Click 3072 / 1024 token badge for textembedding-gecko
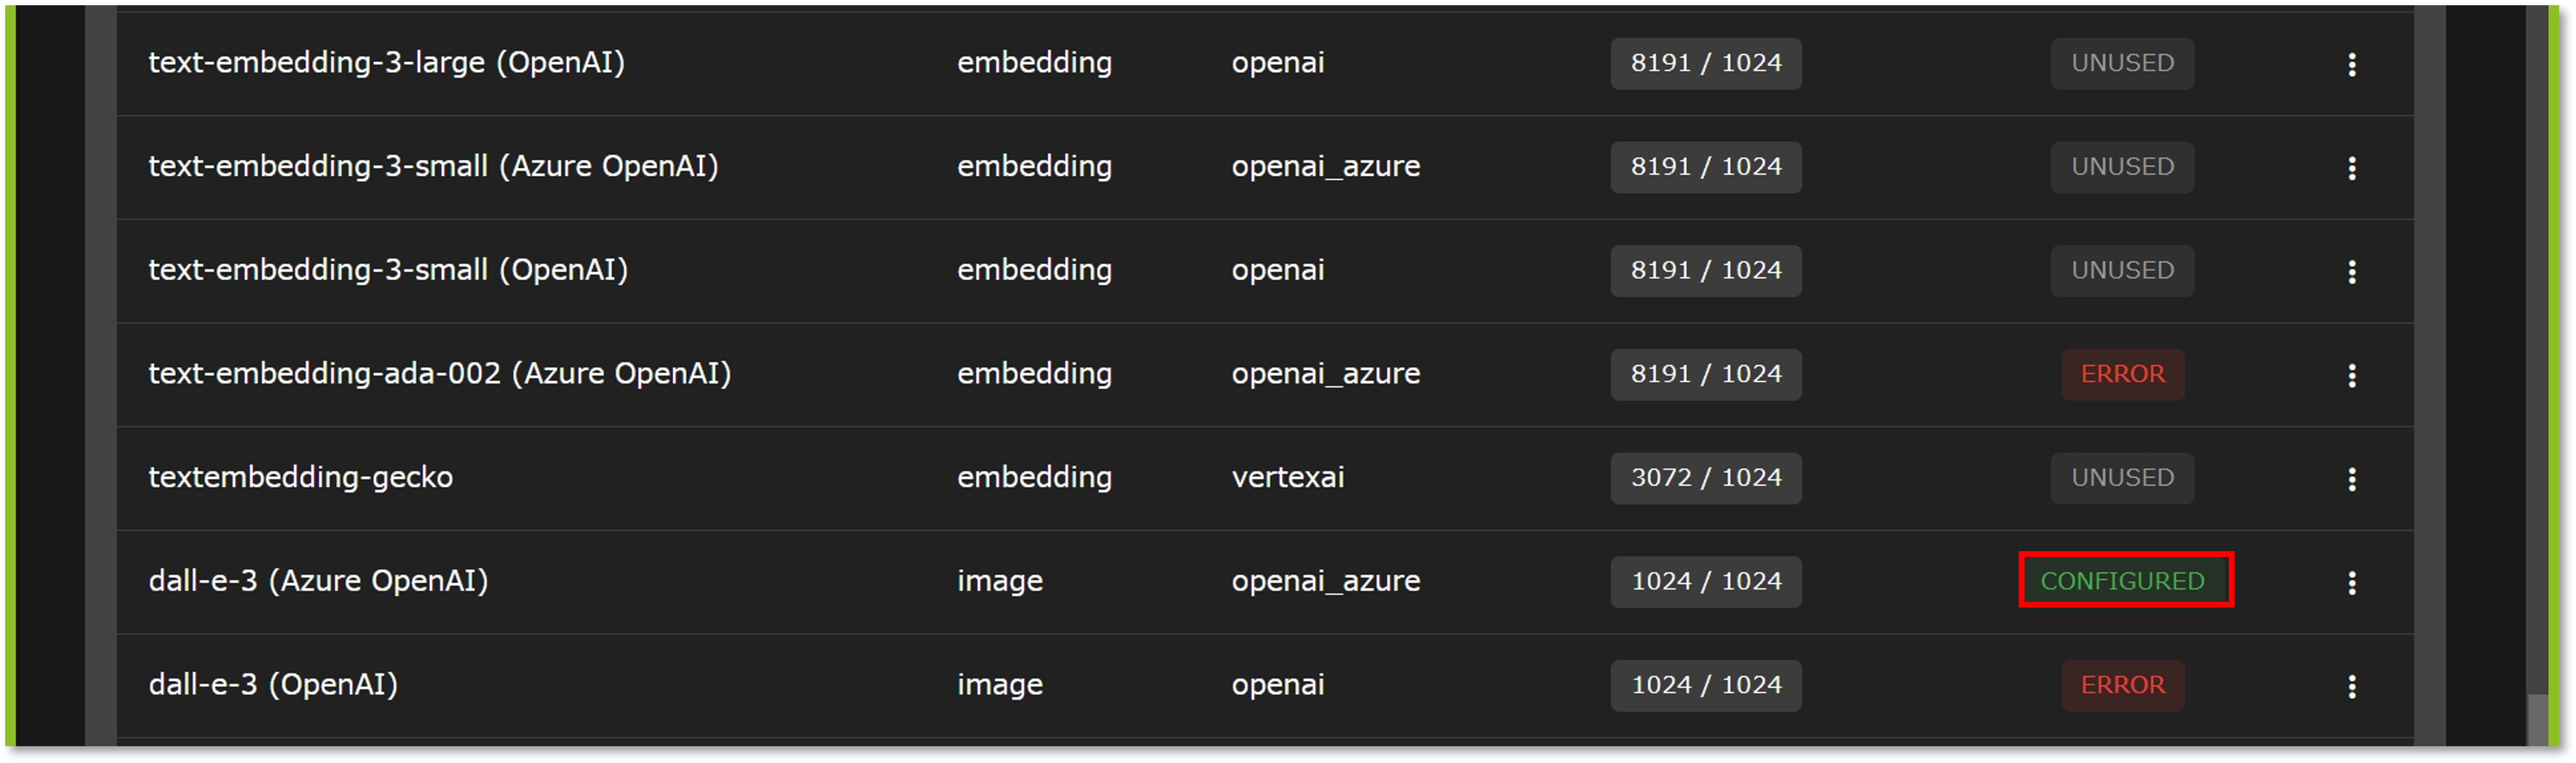The width and height of the screenshot is (2576, 763). point(1705,478)
